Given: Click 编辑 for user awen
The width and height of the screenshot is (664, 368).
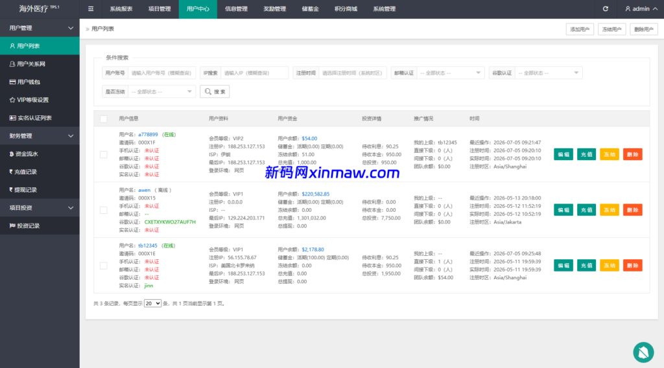Looking at the screenshot, I should [563, 210].
